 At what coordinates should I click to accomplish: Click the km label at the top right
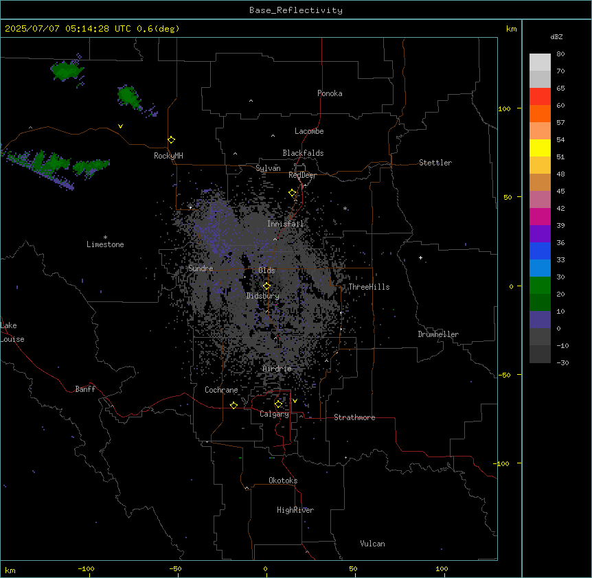511,29
